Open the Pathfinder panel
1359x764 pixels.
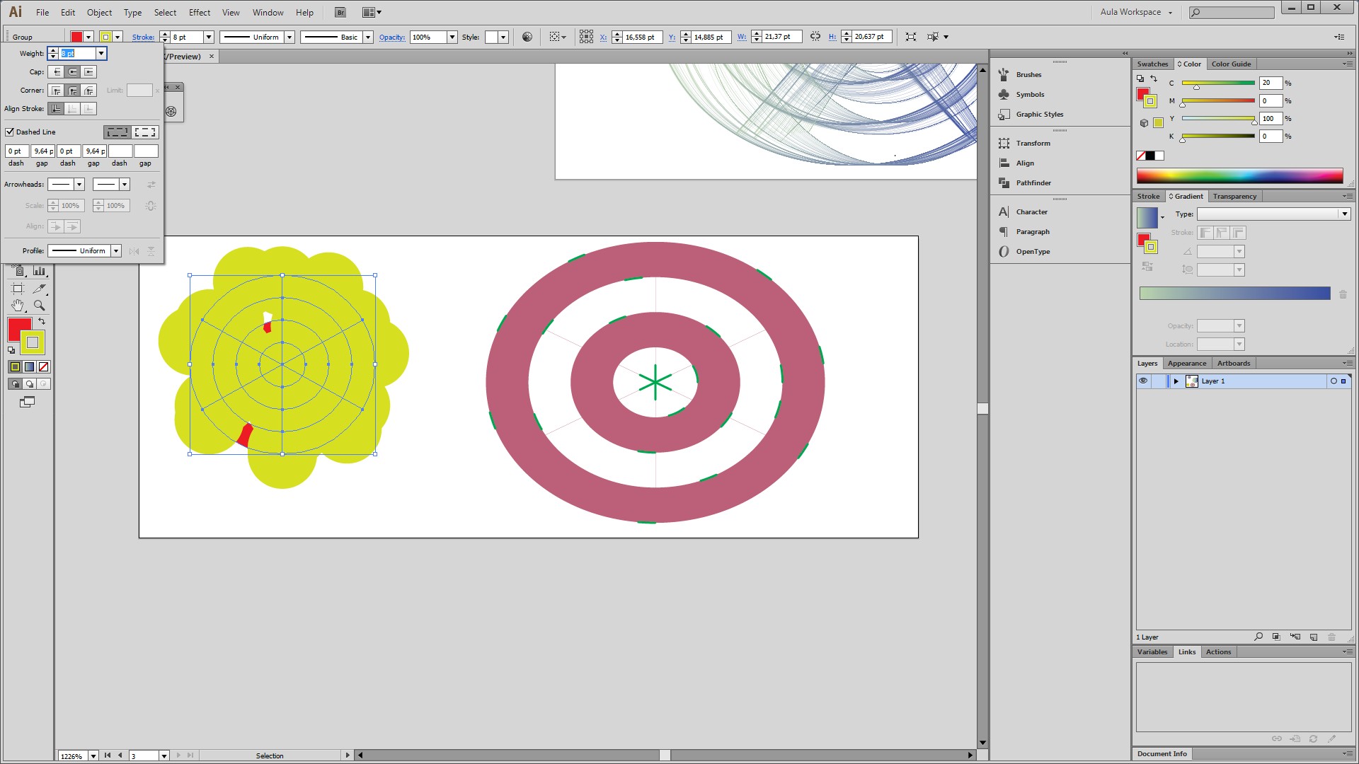[x=1033, y=183]
